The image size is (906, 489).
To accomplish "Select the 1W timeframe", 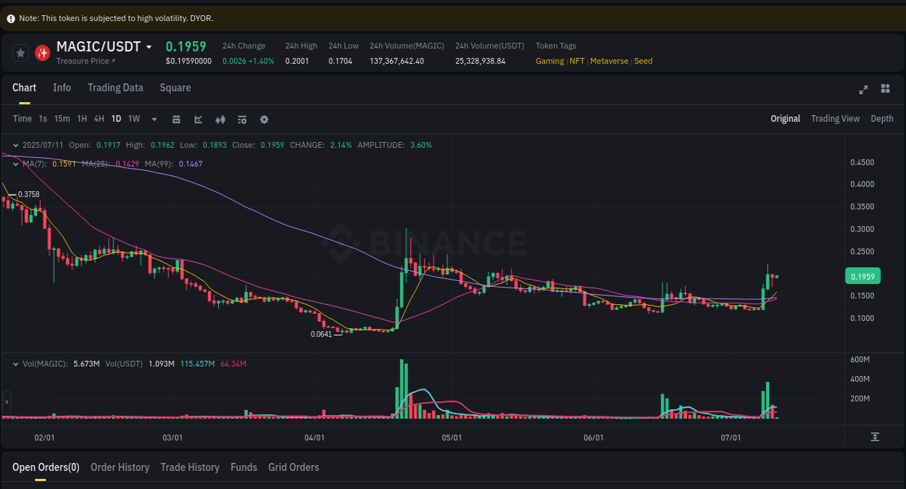I will point(133,119).
